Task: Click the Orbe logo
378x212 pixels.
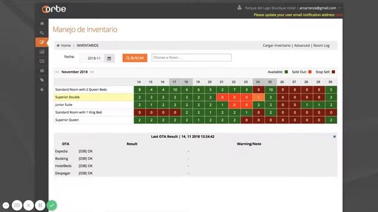Action: tap(54, 9)
